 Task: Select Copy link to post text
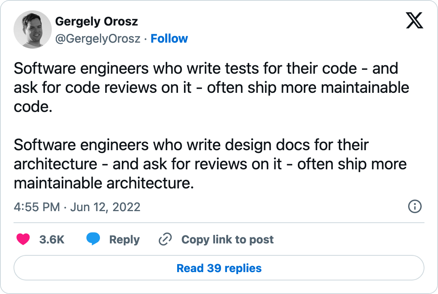click(x=227, y=239)
